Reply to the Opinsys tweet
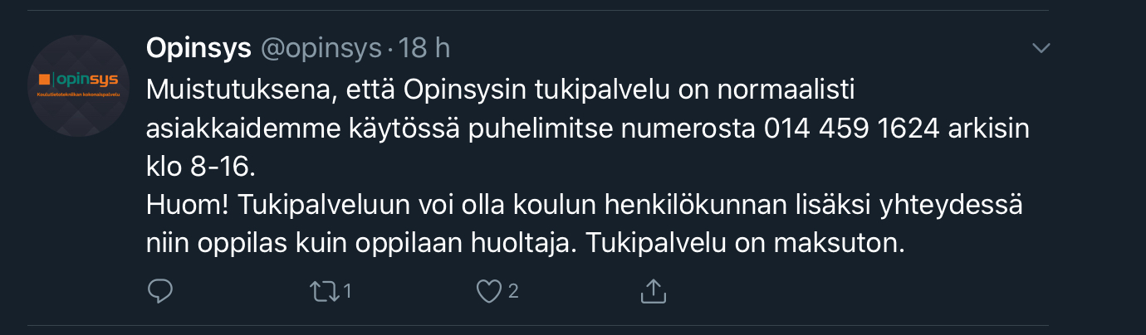Image resolution: width=1146 pixels, height=335 pixels. pos(159,290)
